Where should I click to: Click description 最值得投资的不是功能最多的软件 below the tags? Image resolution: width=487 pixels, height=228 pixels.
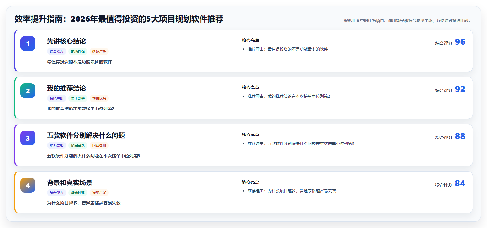(79, 62)
